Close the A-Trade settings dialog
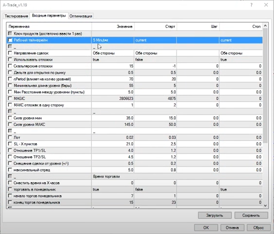The height and width of the screenshot is (234, 274). [266, 5]
